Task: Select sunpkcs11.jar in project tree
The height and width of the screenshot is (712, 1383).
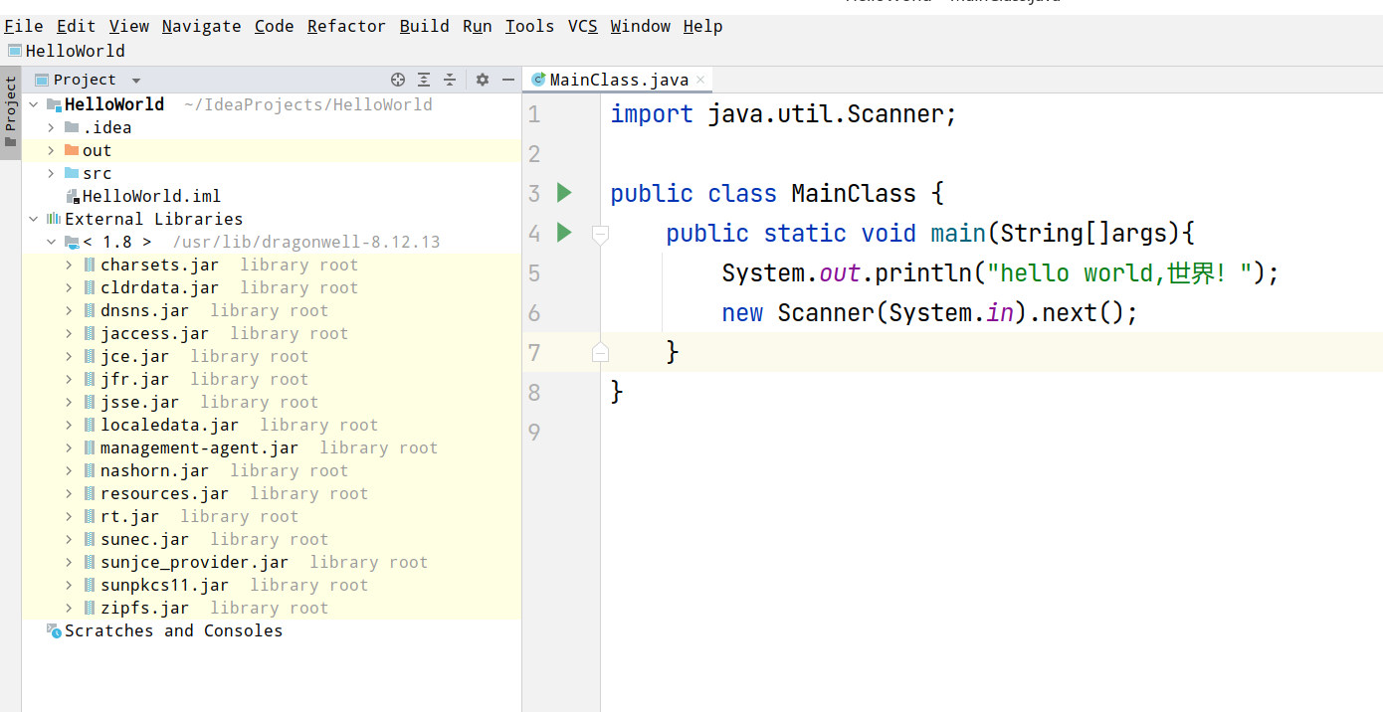Action: (x=164, y=585)
